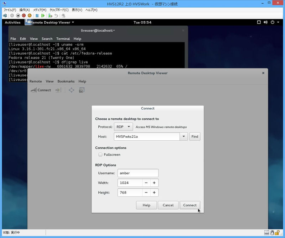The width and height of the screenshot is (285, 238).
Task: Click the Remote Desktop Viewer toolbar Connect button
Action: tap(41, 90)
